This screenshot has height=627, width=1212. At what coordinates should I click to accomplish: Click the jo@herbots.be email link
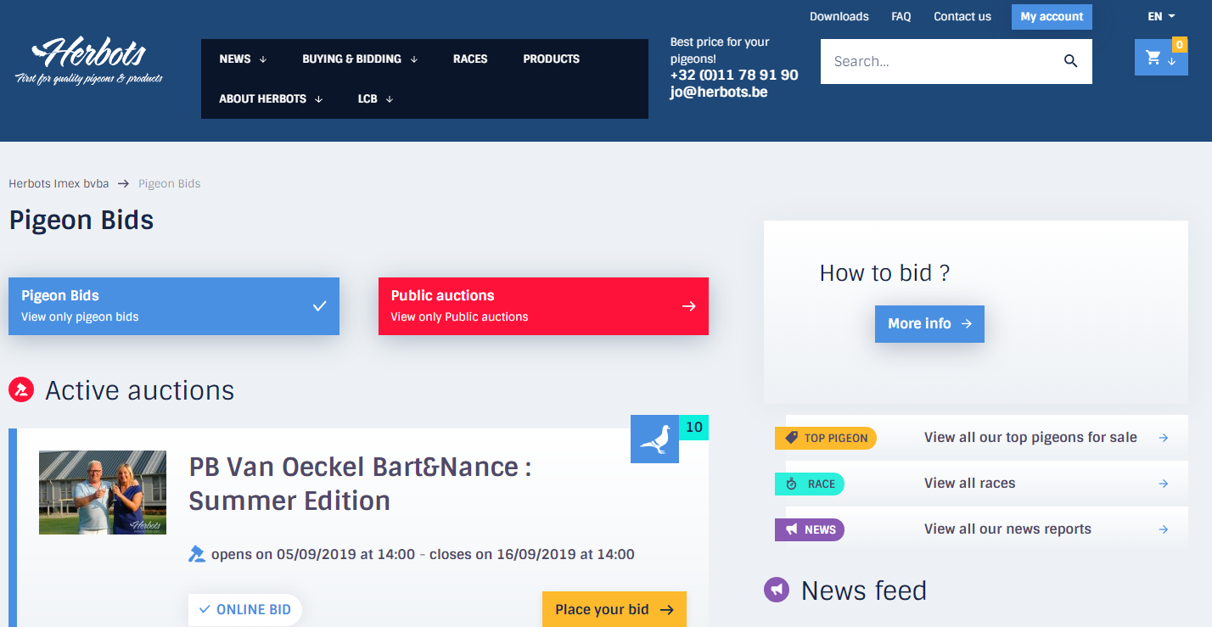click(x=719, y=92)
